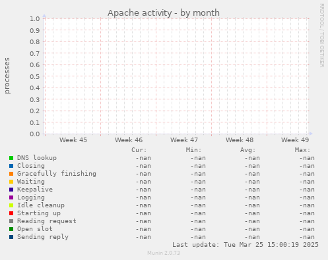Click the 'Apache activity - by month' title
The width and height of the screenshot is (328, 260).
coord(164,13)
